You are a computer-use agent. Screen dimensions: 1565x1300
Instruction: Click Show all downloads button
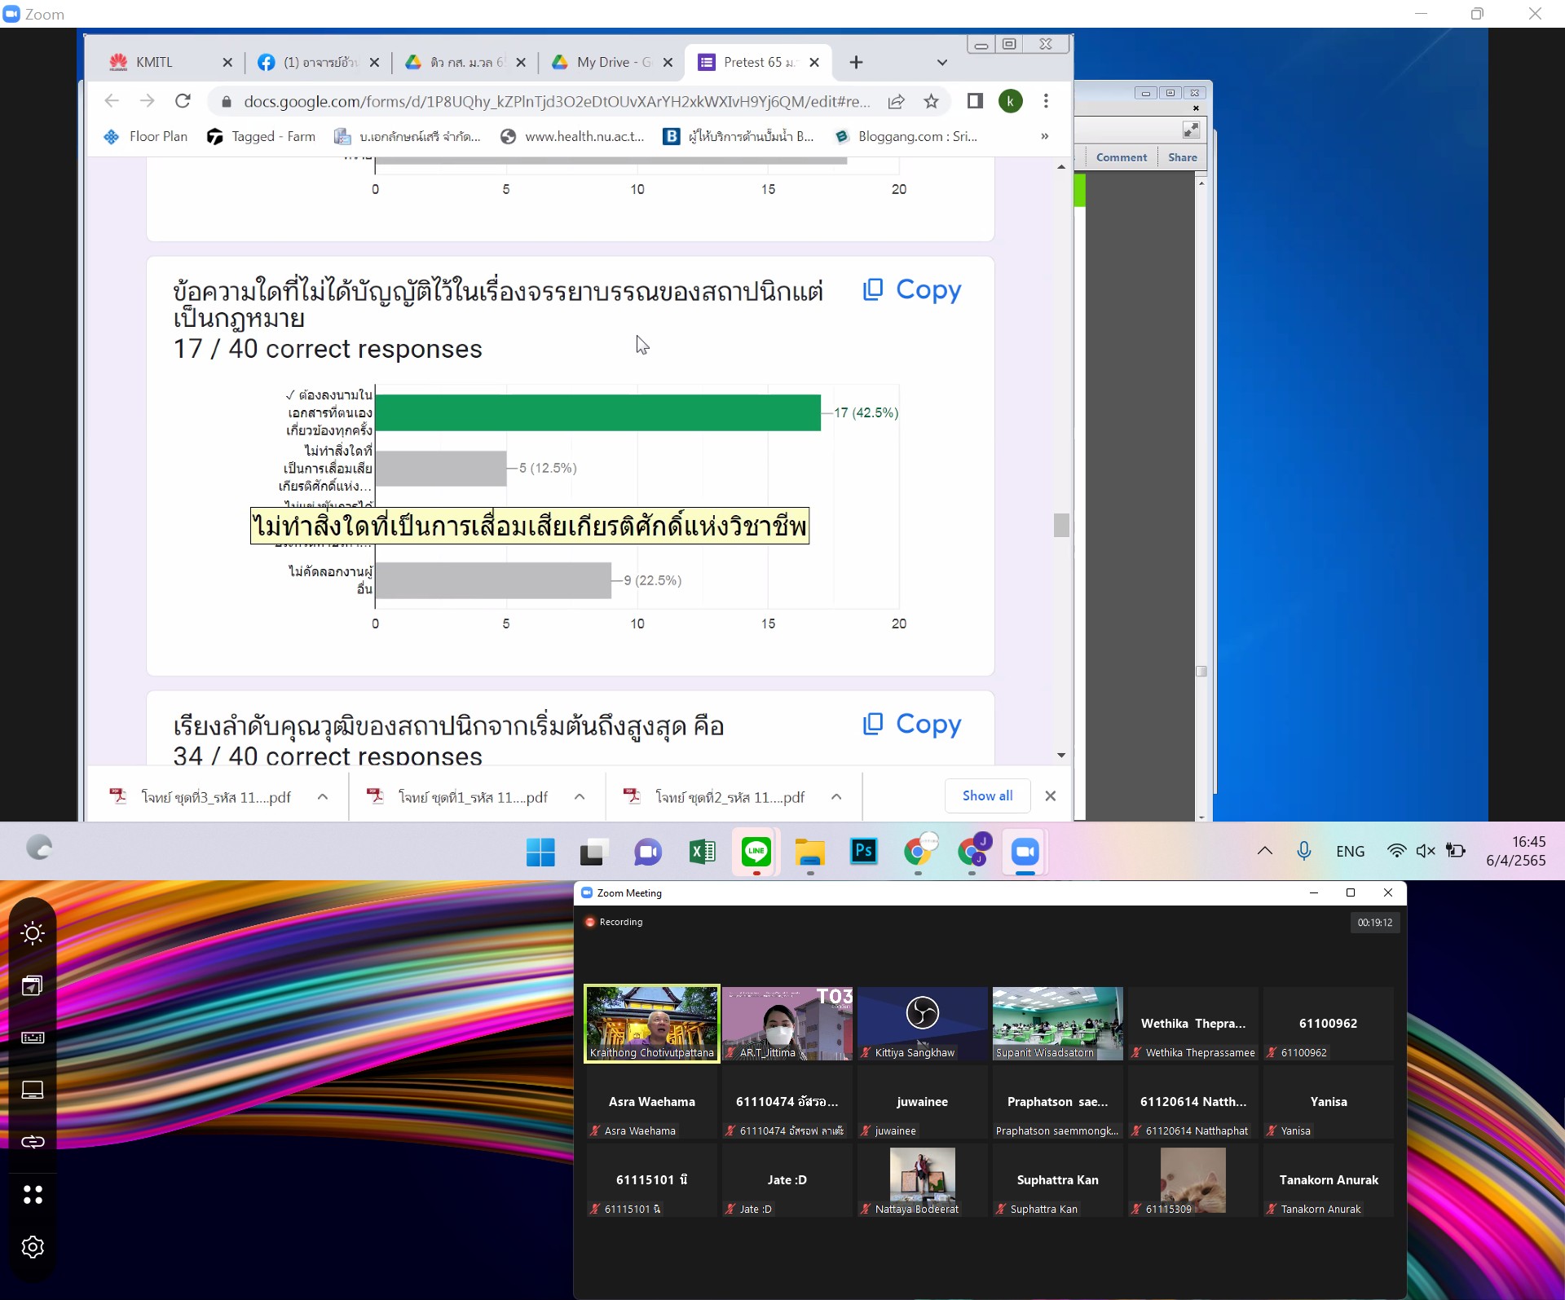tap(987, 795)
